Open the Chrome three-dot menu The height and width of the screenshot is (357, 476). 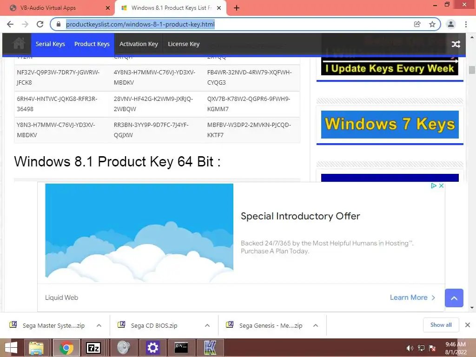coord(466,24)
